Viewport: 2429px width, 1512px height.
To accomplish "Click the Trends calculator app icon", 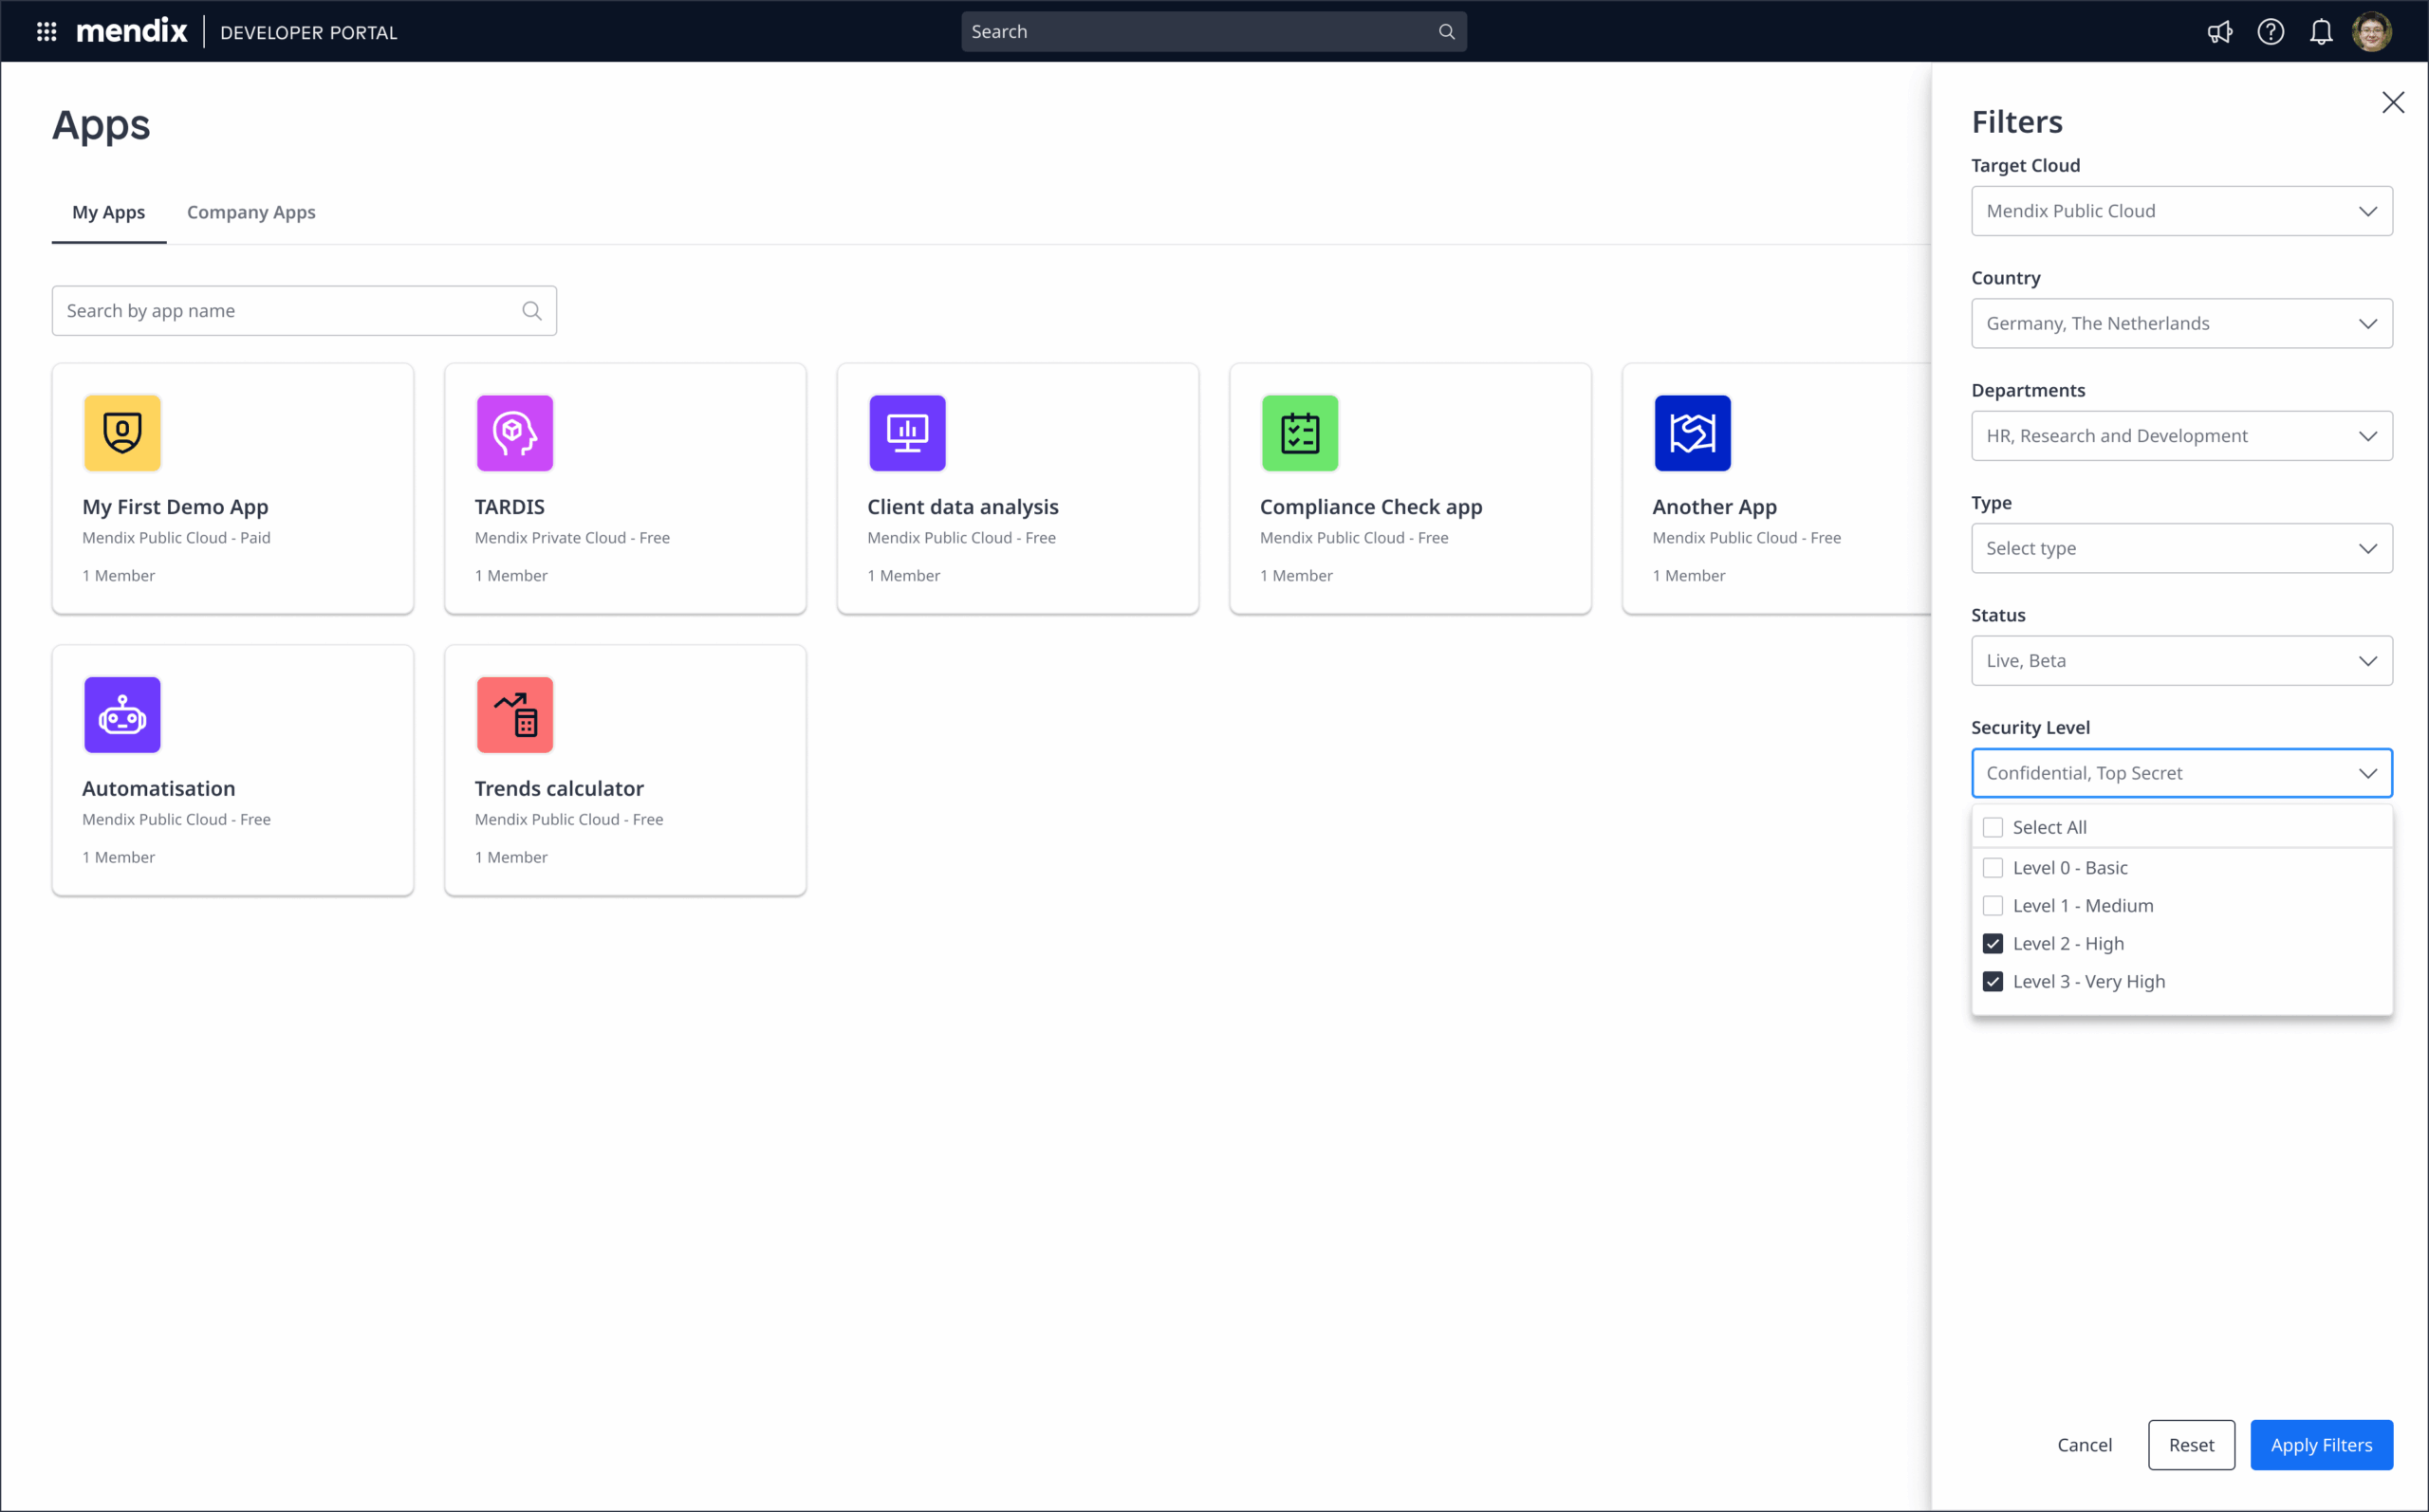I will point(514,715).
